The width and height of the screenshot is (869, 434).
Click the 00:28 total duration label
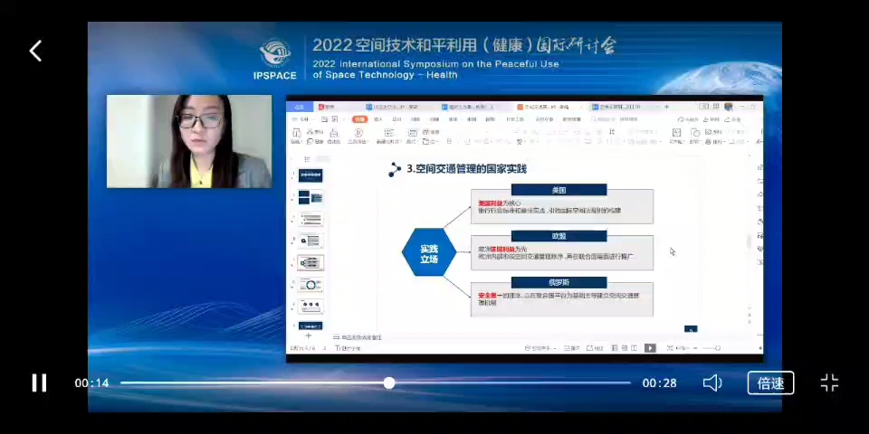click(x=660, y=383)
